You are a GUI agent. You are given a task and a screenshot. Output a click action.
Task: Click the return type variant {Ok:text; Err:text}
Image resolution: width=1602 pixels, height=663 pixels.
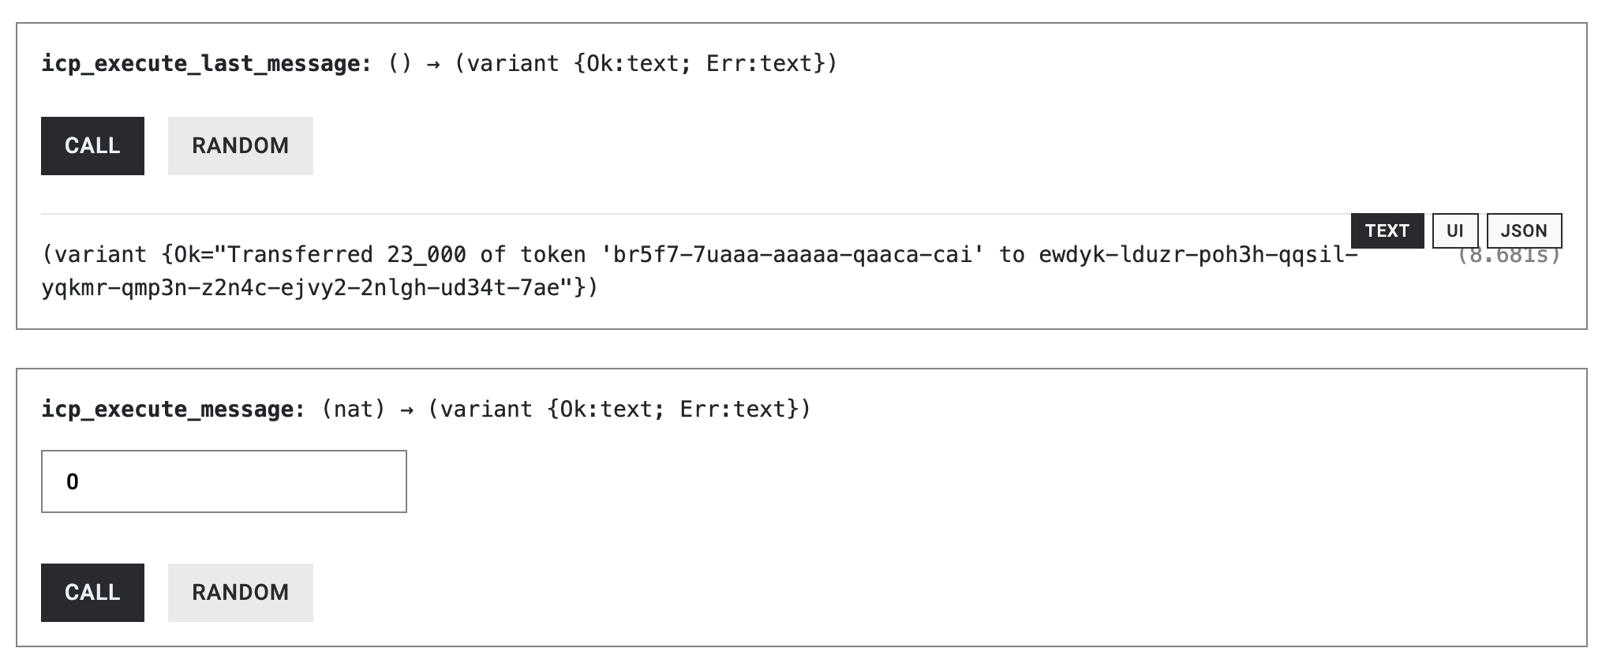coord(643,63)
